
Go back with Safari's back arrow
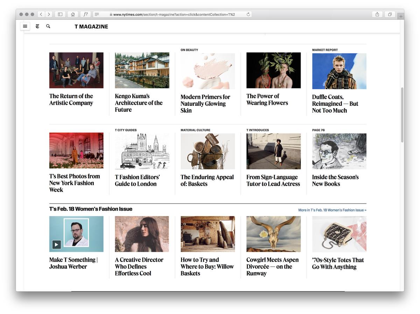41,14
